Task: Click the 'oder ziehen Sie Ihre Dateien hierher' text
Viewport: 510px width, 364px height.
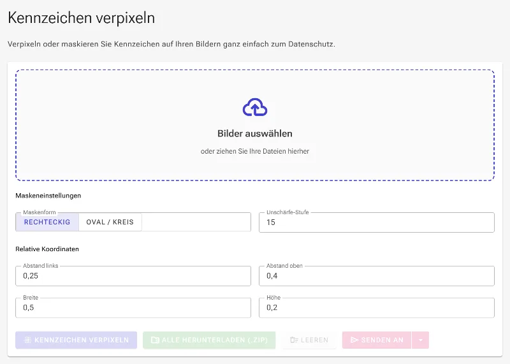Action: [x=254, y=151]
